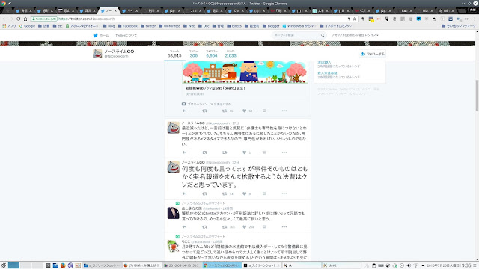This screenshot has width=479, height=269.
Task: Reload the page with Chrome's refresh icon
Action: (18, 19)
